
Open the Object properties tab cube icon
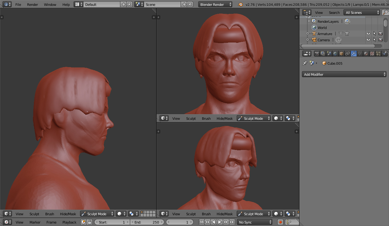point(341,54)
